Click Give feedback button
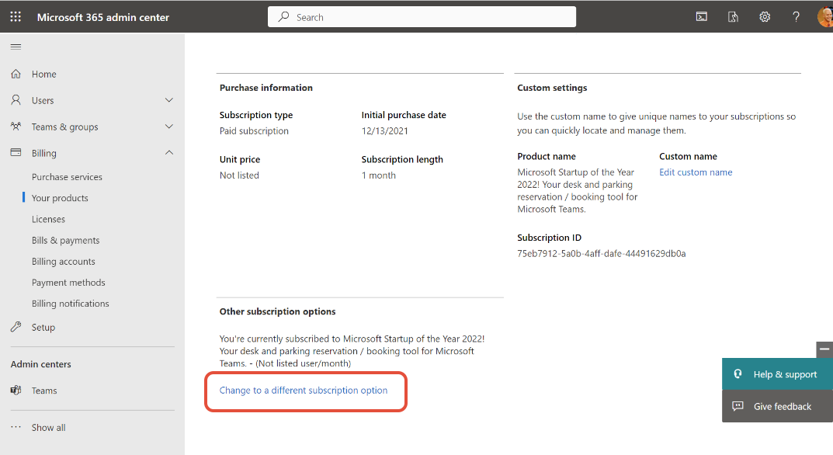 [x=777, y=406]
